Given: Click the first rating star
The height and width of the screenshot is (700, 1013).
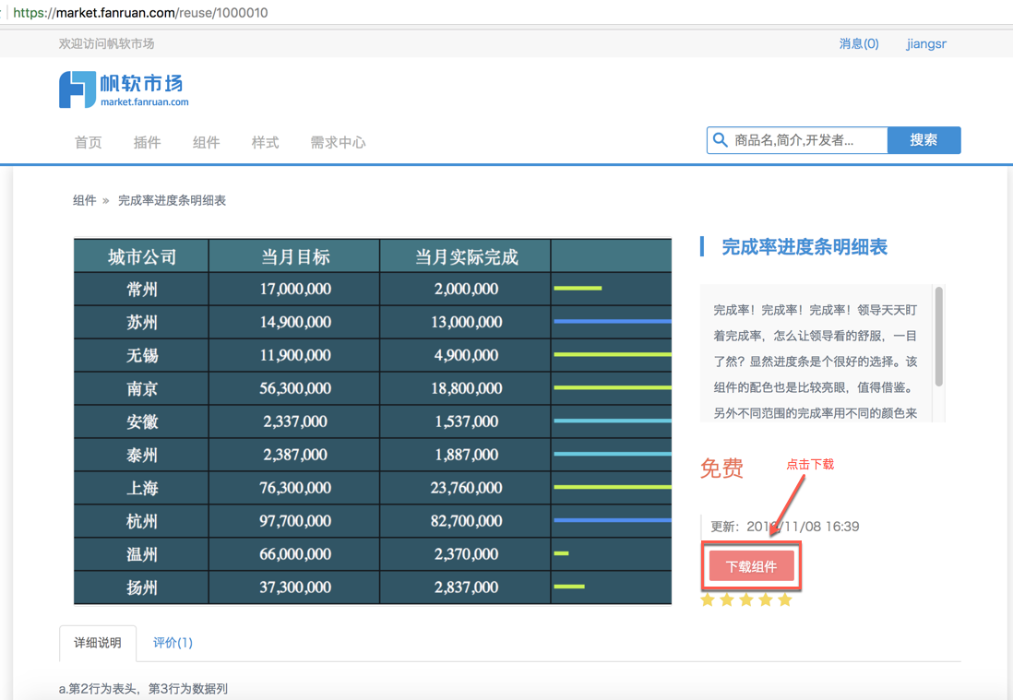Looking at the screenshot, I should [x=708, y=600].
